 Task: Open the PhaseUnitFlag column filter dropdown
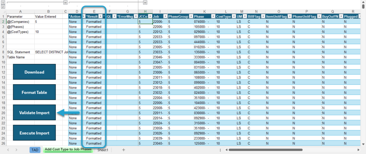point(319,16)
